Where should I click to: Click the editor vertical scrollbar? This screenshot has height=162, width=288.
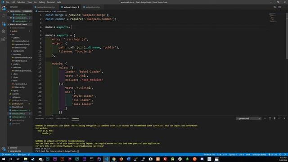tap(287, 36)
